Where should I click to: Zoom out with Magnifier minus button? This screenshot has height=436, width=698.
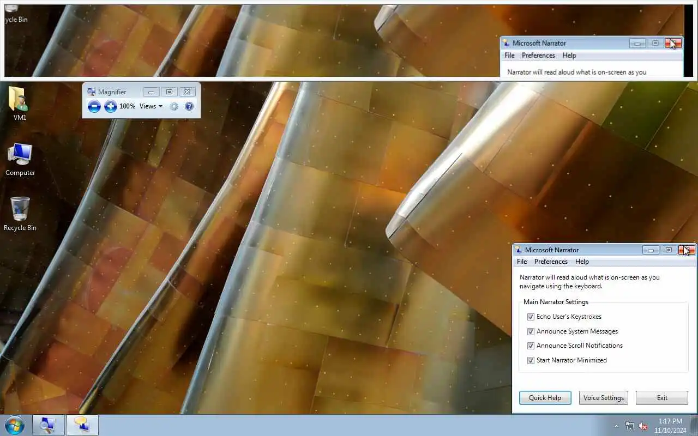pyautogui.click(x=94, y=106)
